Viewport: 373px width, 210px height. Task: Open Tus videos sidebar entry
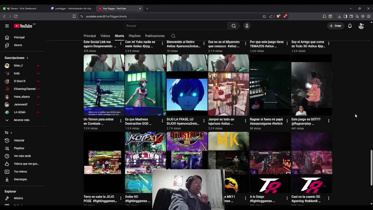click(22, 172)
